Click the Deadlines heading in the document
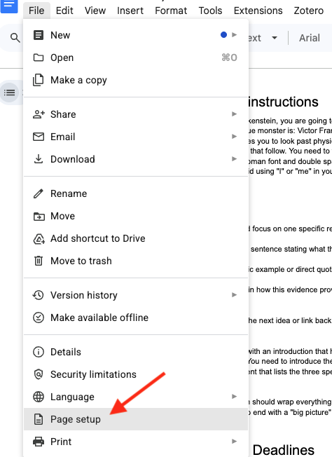 284,450
